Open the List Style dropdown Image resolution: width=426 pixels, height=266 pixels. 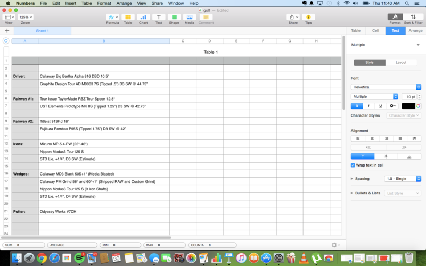(x=403, y=193)
